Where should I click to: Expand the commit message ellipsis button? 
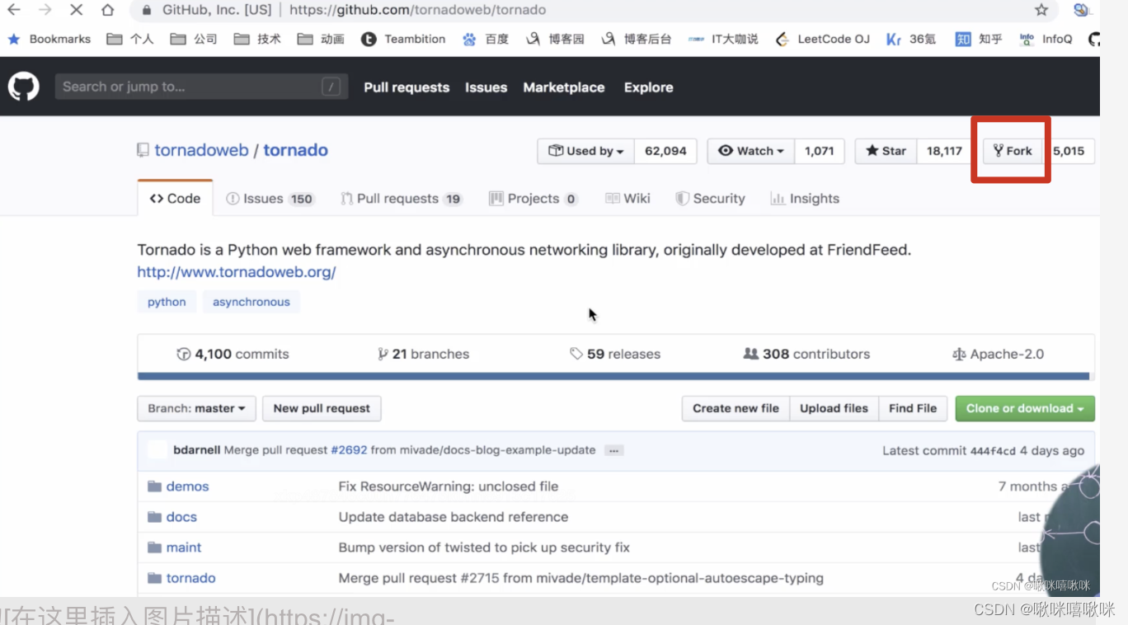613,451
